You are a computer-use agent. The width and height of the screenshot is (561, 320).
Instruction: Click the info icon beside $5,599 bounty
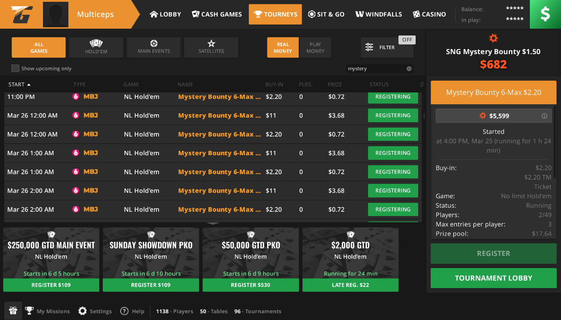(x=544, y=116)
